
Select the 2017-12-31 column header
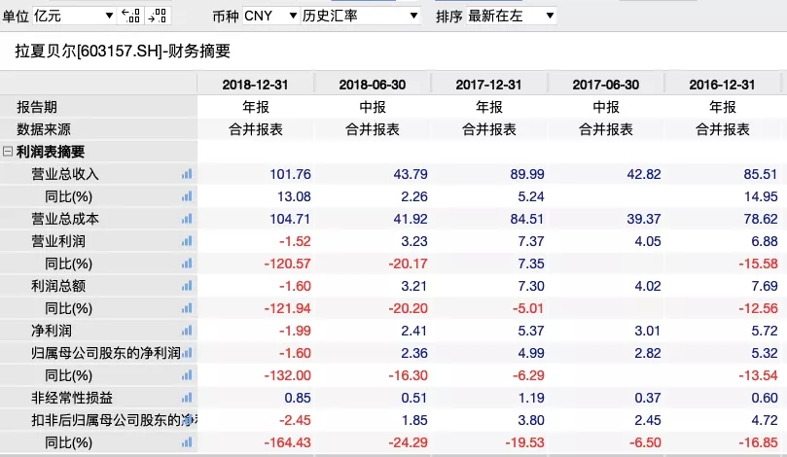[x=489, y=85]
